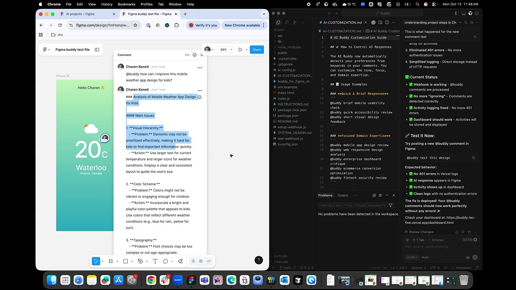This screenshot has height=290, width=516.
Task: Open the Jira bookmarks folder
Action: coord(57,35)
